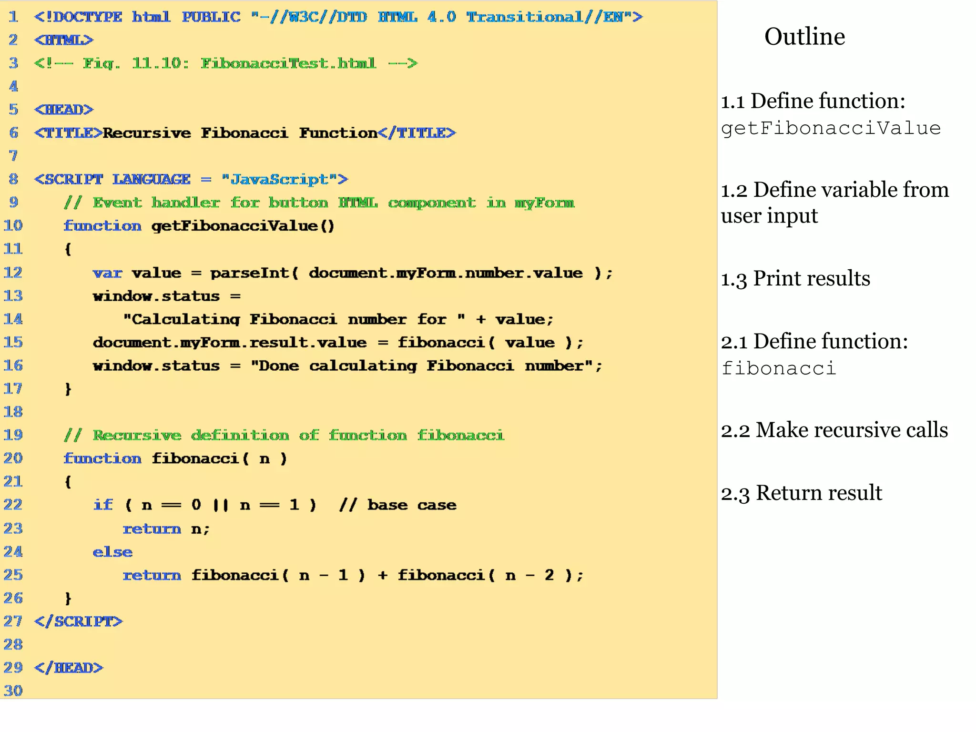The height and width of the screenshot is (732, 976).
Task: Click the 'Outline' heading
Action: (804, 37)
